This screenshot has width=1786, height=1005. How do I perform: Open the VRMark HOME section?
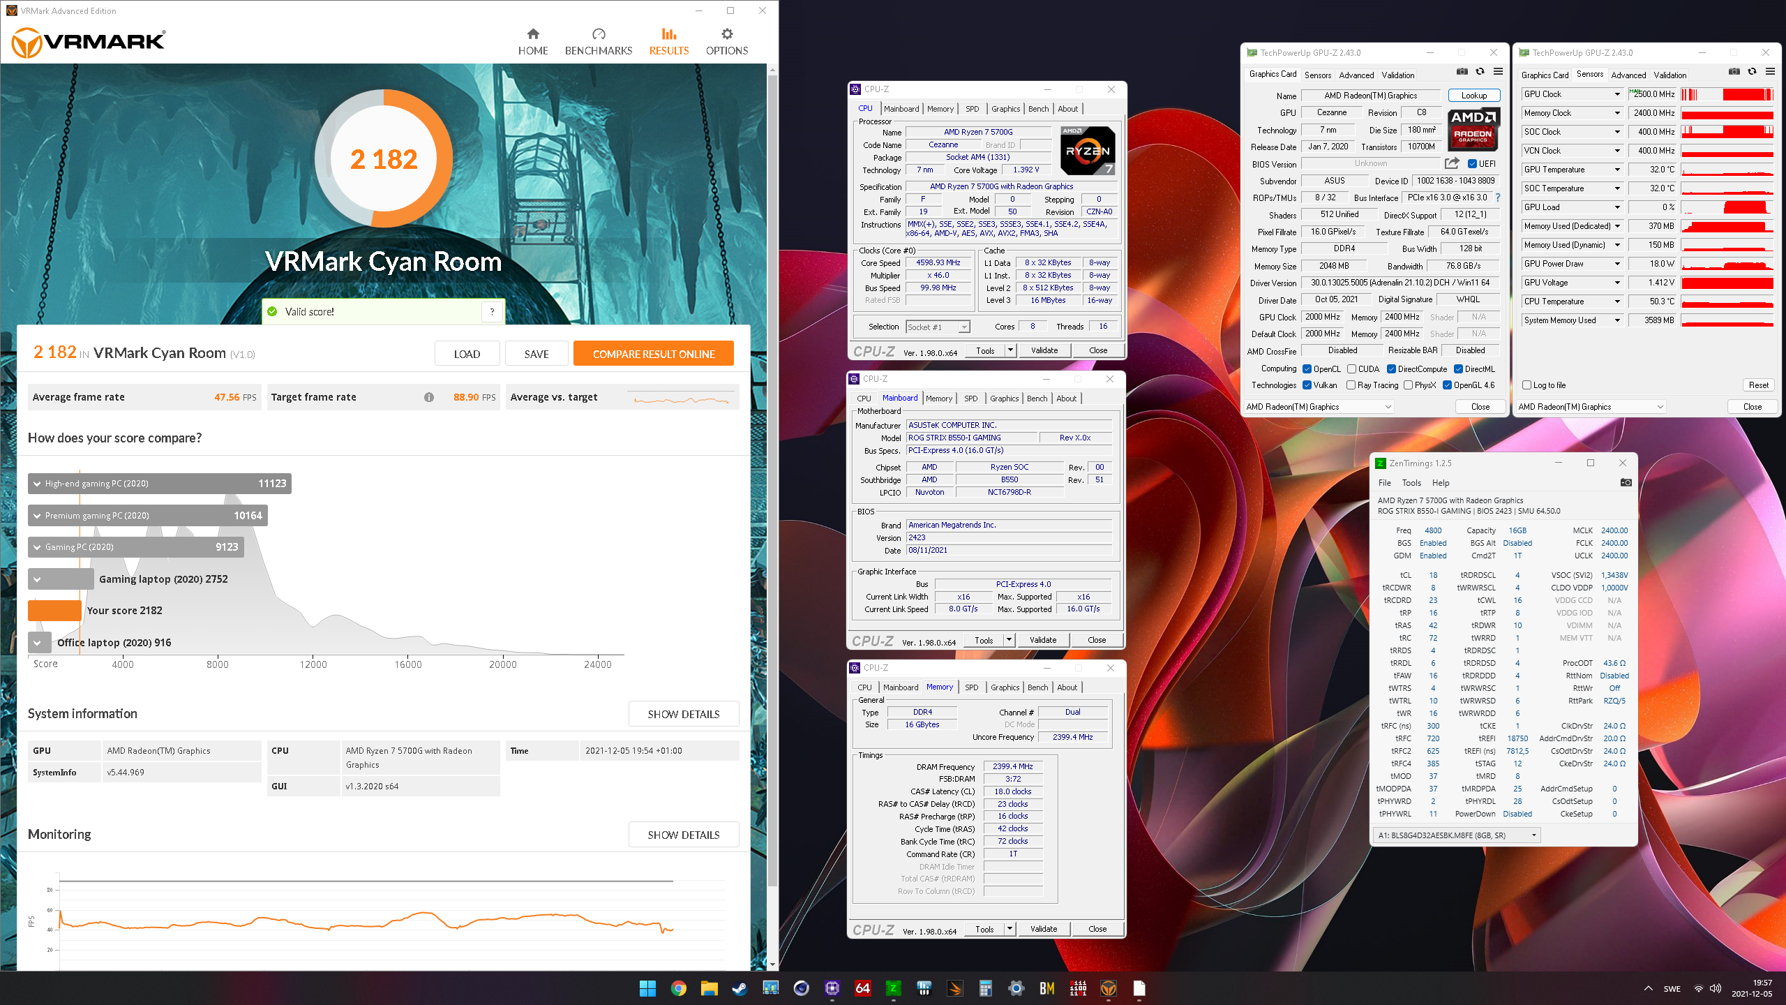click(x=533, y=42)
